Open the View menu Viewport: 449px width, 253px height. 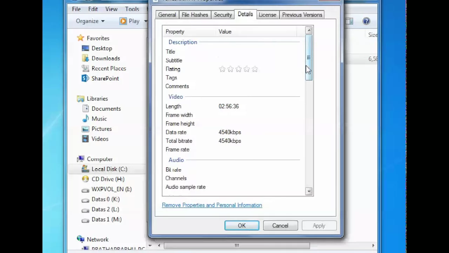click(111, 9)
